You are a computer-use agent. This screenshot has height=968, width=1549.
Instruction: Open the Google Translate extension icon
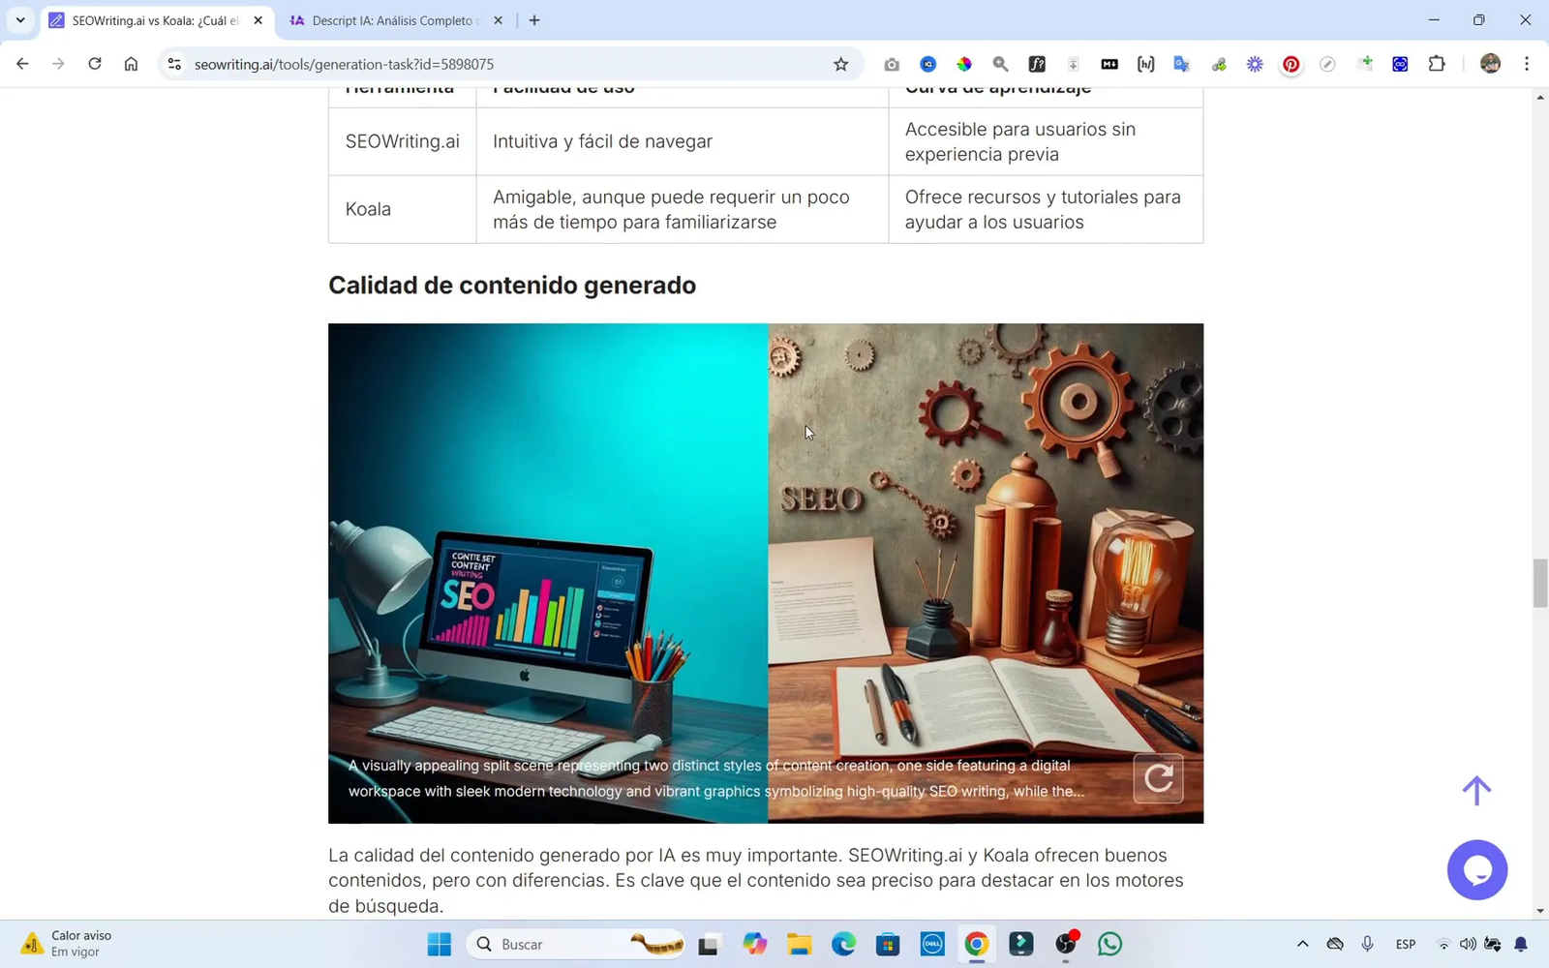1181,64
